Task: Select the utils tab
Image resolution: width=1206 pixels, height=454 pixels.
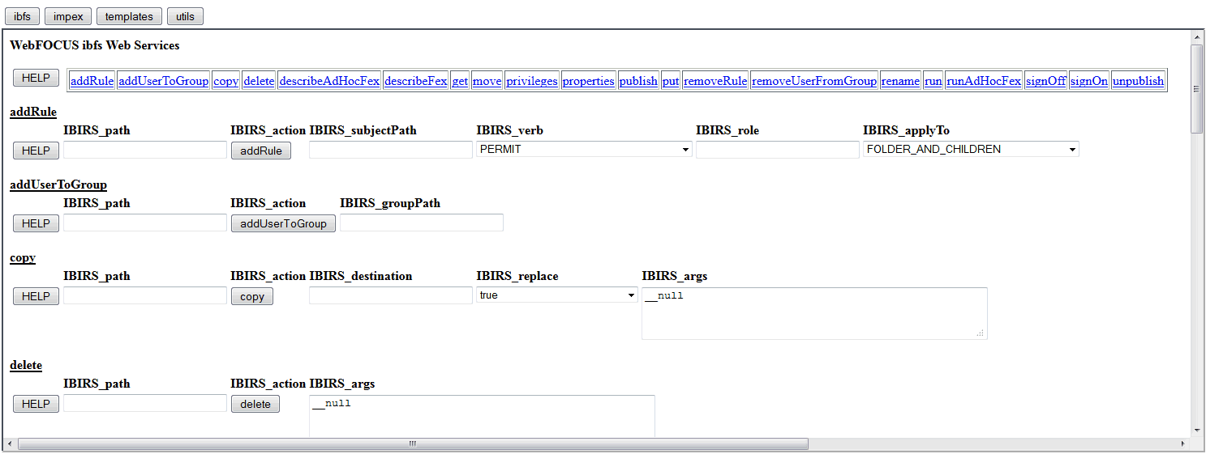Action: pos(185,16)
